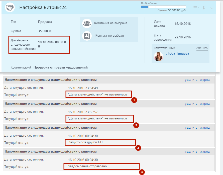Screen dimensions: 223x175
Task: Click comment Проверка отправки уведомлений
Action: [x=61, y=68]
